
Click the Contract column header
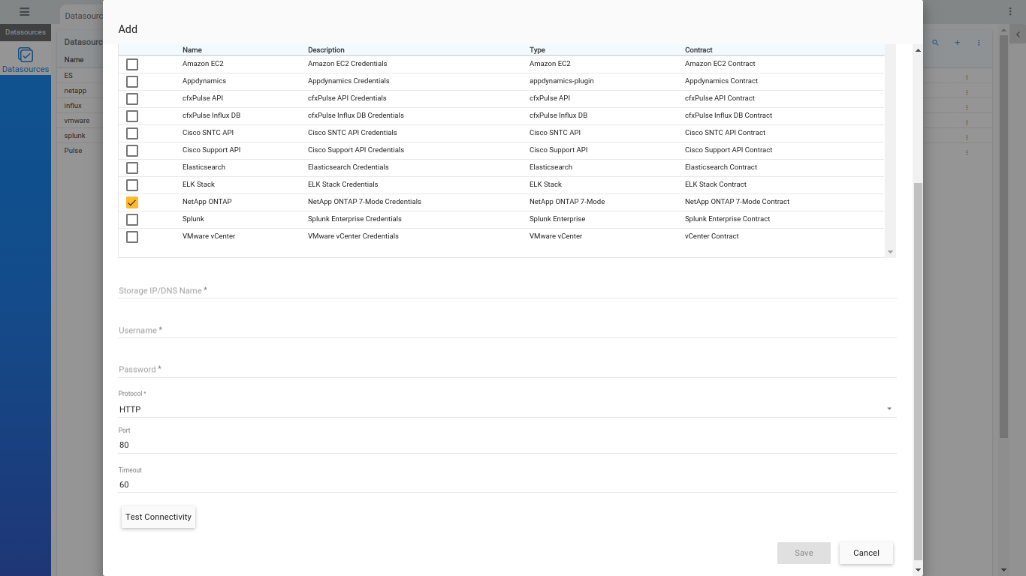pyautogui.click(x=699, y=50)
